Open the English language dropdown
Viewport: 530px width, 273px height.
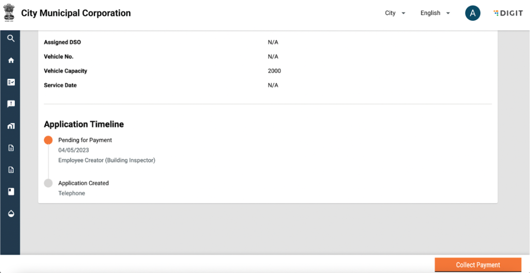coord(435,13)
